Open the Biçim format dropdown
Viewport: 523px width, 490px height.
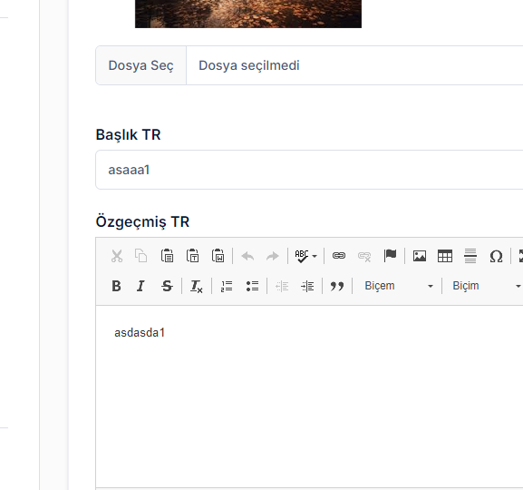coord(487,286)
